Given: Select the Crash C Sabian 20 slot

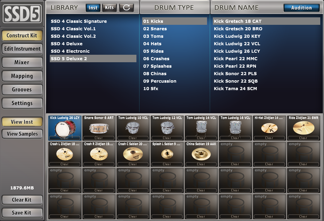Looking at the screenshot, I should 133,154.
